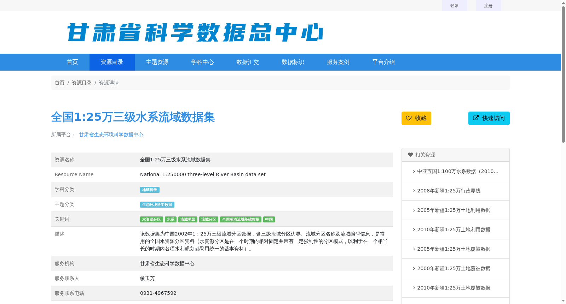Click the chevron before 2010年新疆1:25万土地利用数据
This screenshot has width=566, height=304.
414,230
